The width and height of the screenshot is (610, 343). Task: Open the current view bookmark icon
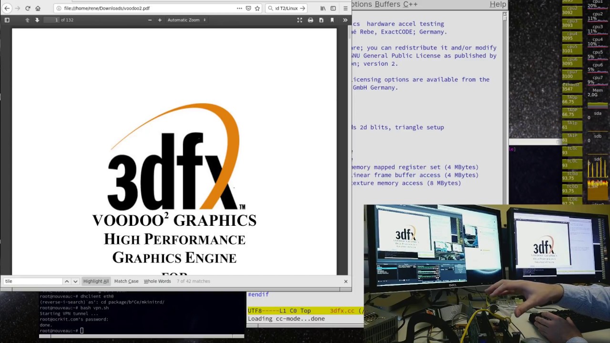[332, 20]
